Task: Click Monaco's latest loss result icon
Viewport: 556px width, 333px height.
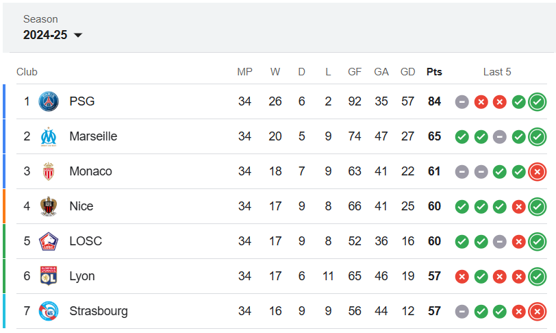Action: pos(538,172)
